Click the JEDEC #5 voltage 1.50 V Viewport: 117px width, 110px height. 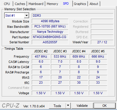click(98, 93)
